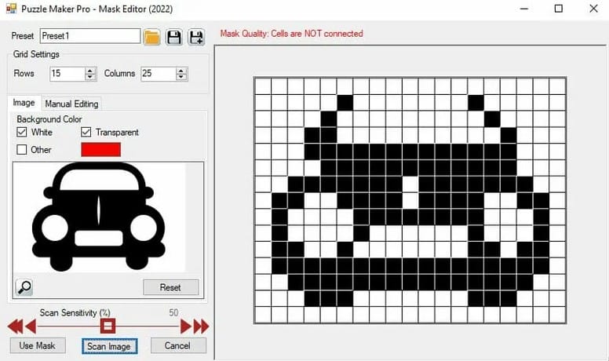Enable the Other background color checkbox
This screenshot has height=361, width=609.
point(22,149)
